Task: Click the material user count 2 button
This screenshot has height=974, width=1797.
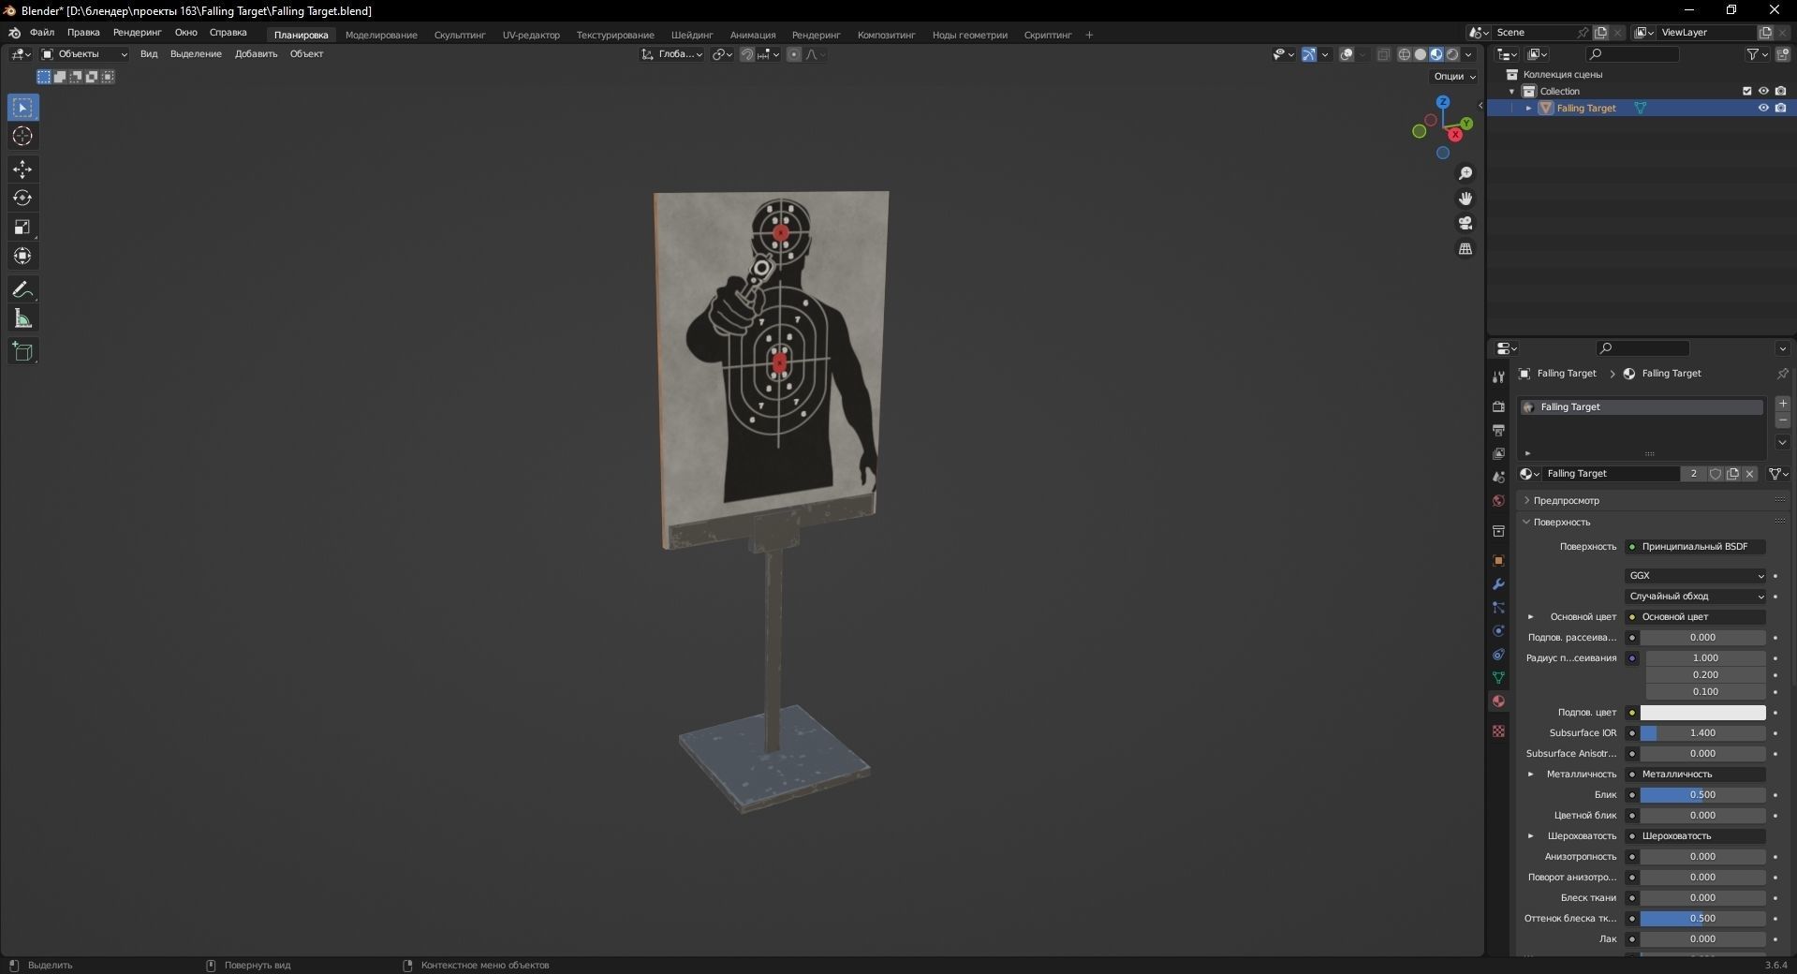Action: coord(1693,474)
